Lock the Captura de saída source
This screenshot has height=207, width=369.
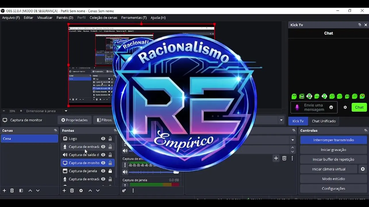coord(110,155)
